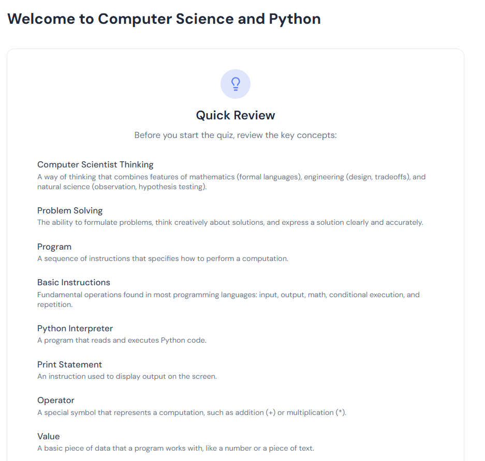Click the Quick Review heading

point(236,115)
